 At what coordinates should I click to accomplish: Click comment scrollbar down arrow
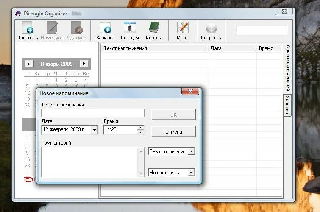click(x=141, y=173)
